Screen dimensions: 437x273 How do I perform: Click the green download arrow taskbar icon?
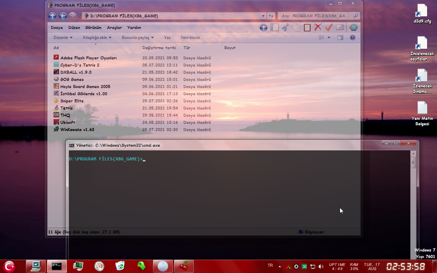click(141, 266)
